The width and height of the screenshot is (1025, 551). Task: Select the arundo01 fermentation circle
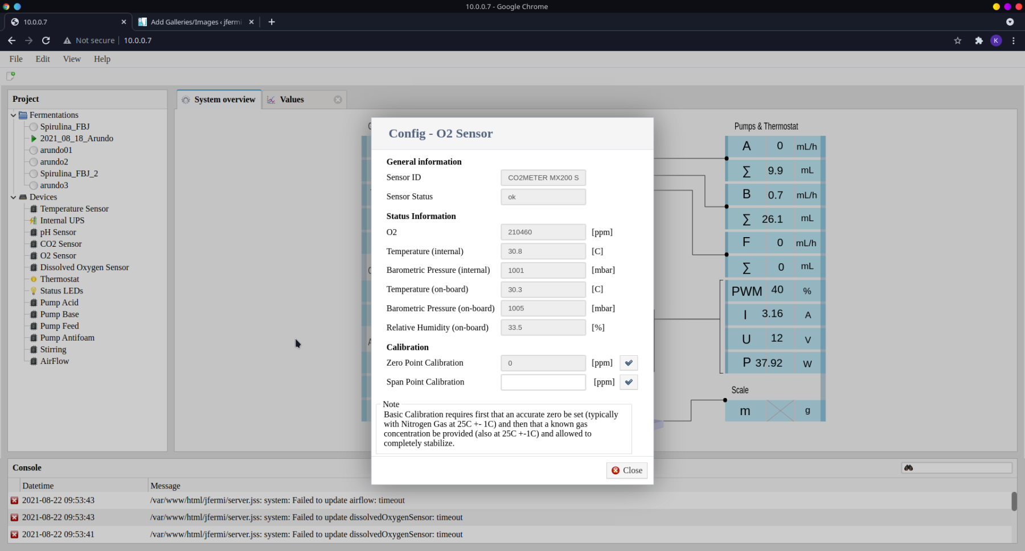(x=34, y=150)
